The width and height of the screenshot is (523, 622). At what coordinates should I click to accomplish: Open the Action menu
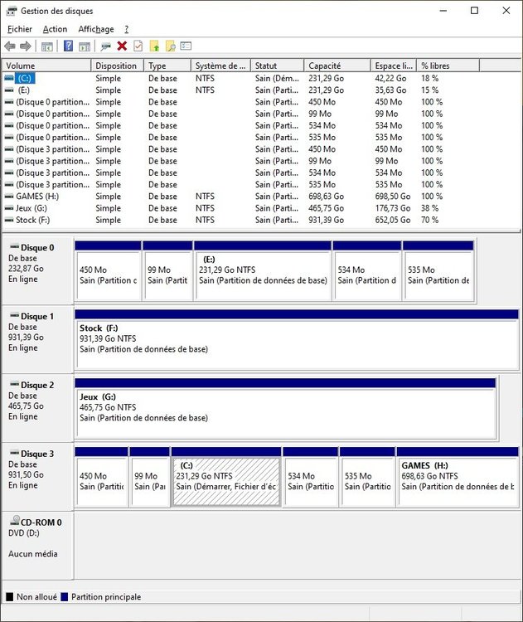click(55, 29)
